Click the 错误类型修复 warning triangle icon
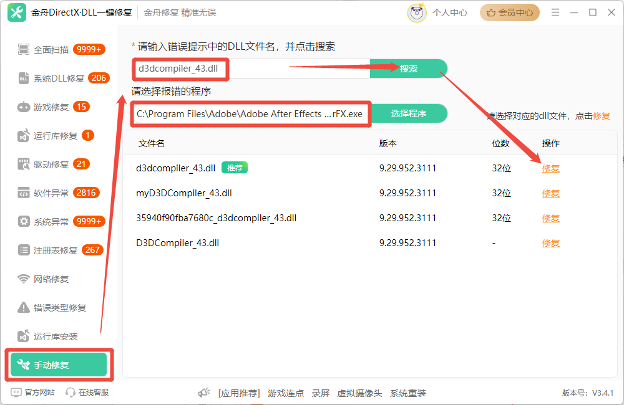Viewport: 624px width, 405px height. point(24,308)
